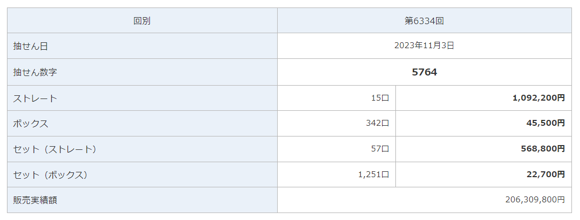The image size is (580, 220).
Task: Click the 342口 winners count
Action: point(377,124)
